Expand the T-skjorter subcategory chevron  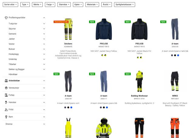coord(44,24)
